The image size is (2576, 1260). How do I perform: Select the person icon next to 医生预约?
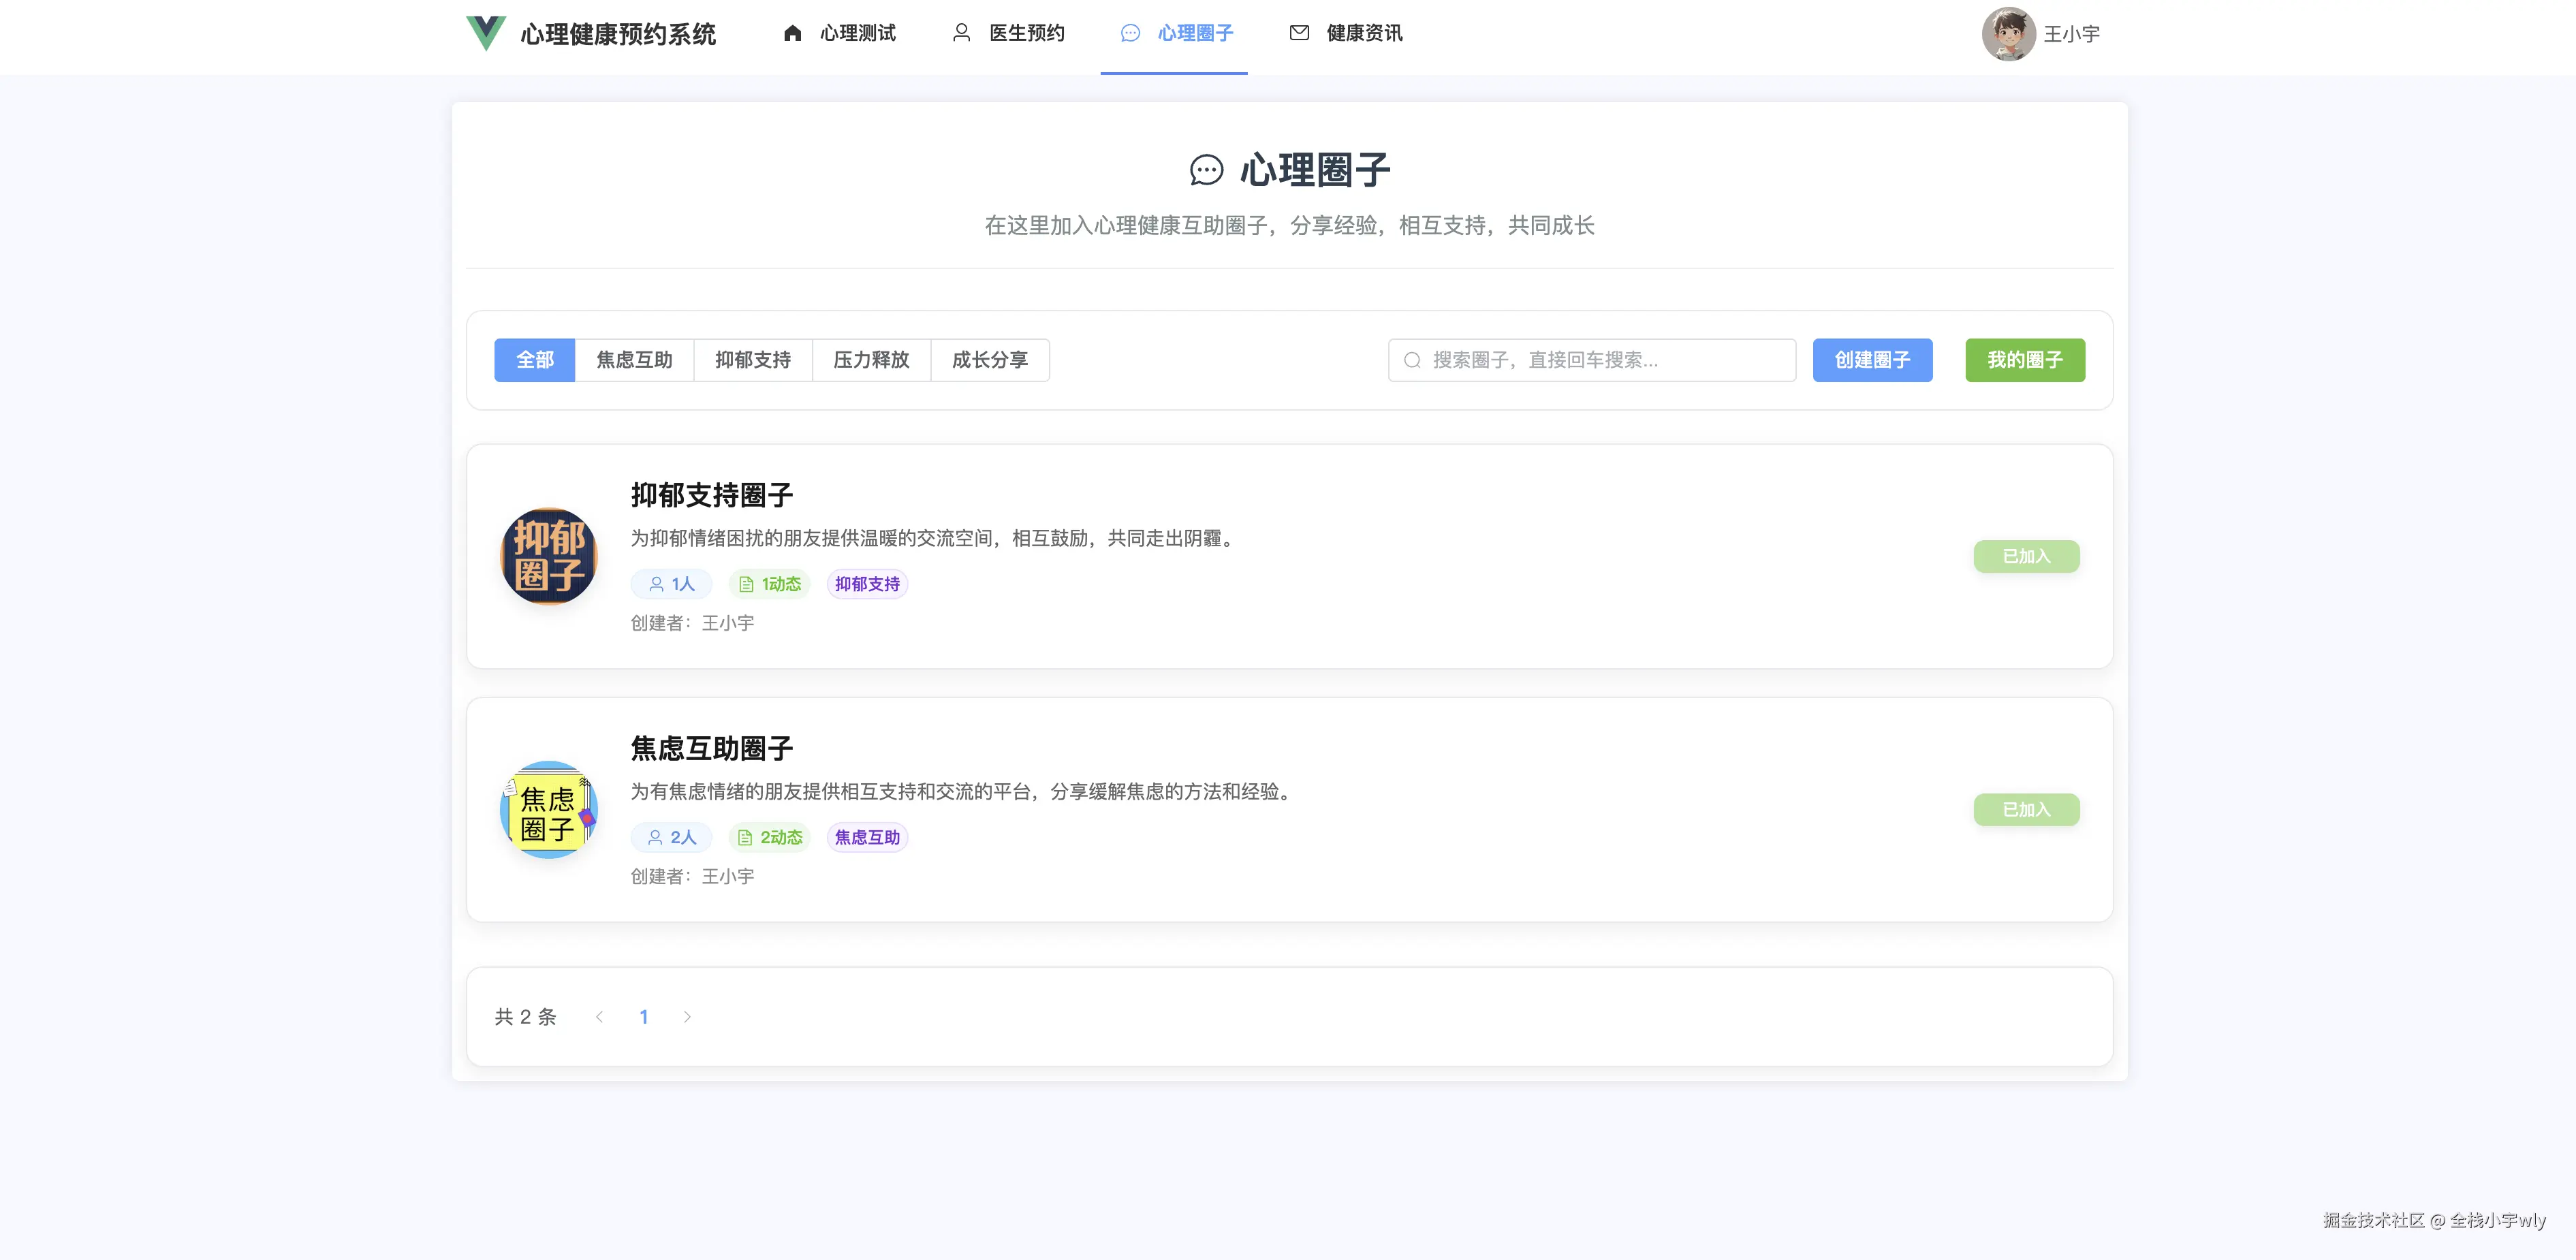pos(961,33)
